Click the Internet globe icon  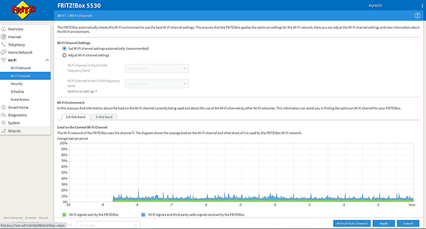[4, 37]
